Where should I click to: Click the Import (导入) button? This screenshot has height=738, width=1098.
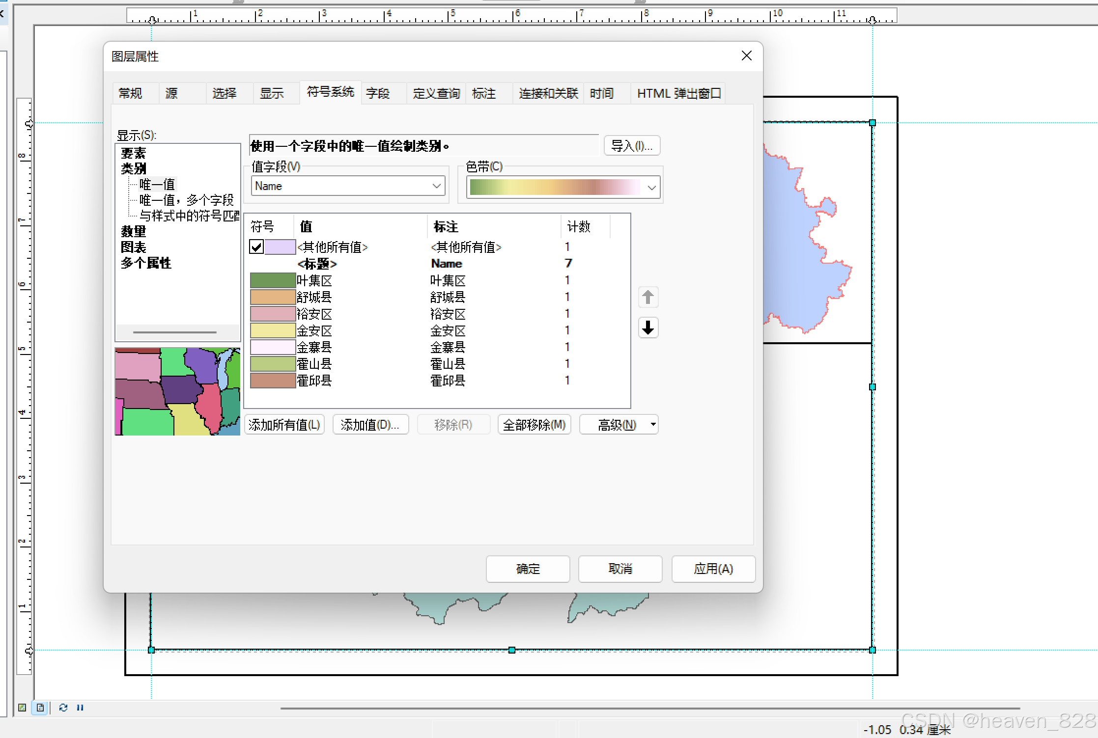631,146
